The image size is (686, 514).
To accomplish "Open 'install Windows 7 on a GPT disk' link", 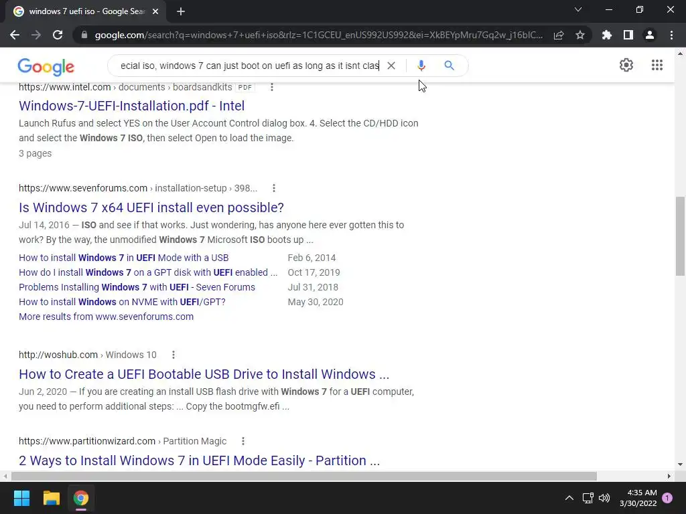I will pos(148,273).
